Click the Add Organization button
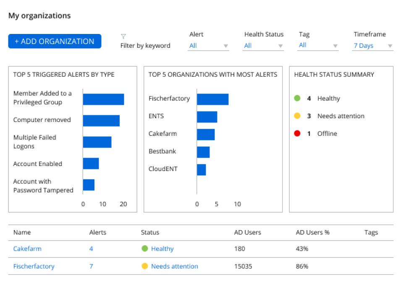This screenshot has height=283, width=403. (55, 41)
